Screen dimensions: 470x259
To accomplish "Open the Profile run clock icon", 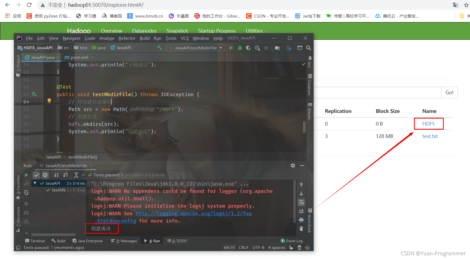I will tap(257, 48).
